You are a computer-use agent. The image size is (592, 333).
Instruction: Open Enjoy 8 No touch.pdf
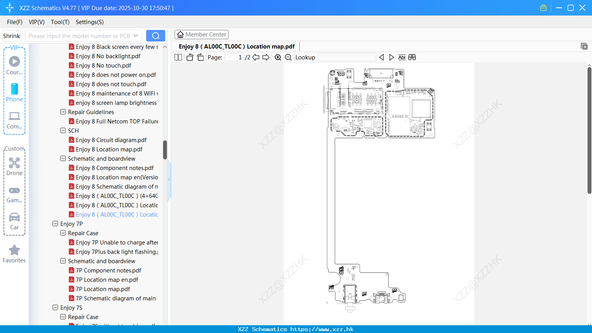pos(103,65)
